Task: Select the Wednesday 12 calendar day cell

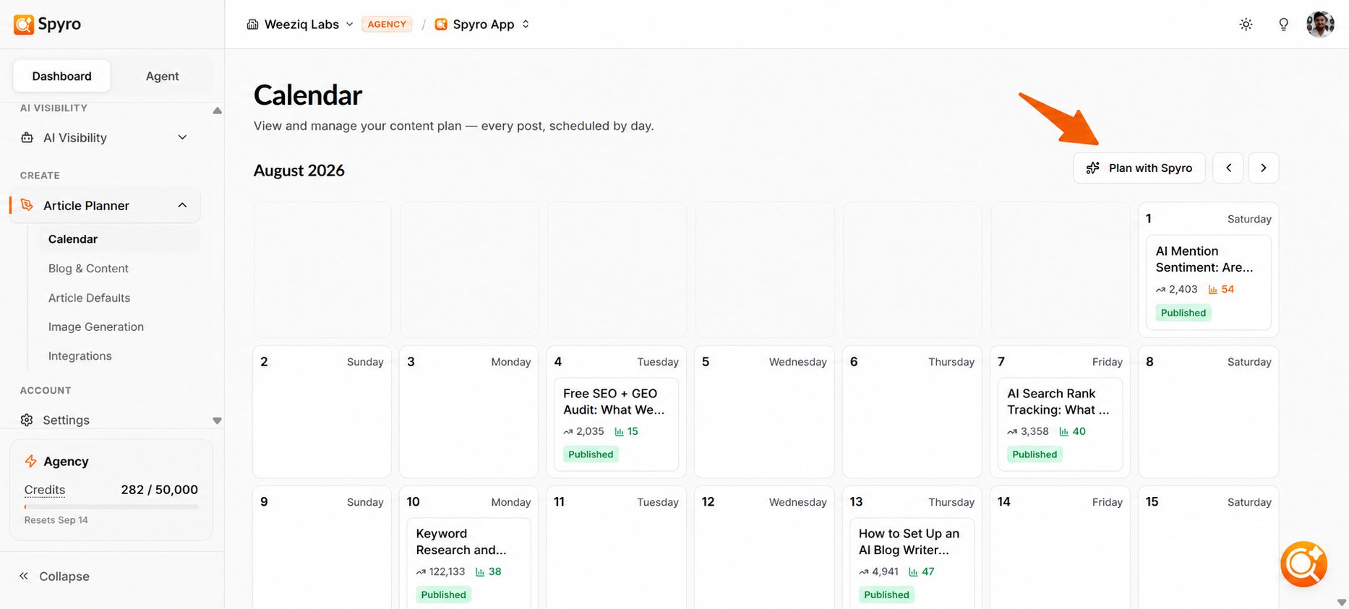Action: (x=764, y=548)
